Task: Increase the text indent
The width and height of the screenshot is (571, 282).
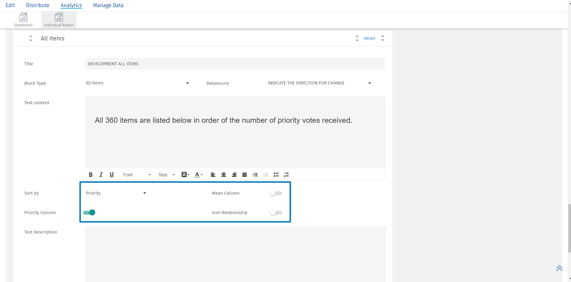Action: [255, 175]
